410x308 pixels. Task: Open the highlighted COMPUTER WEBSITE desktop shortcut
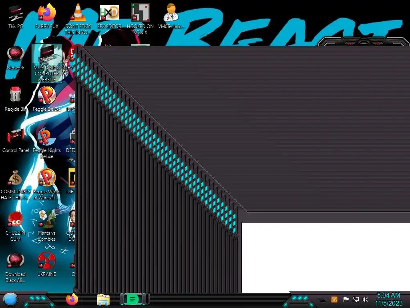click(47, 63)
